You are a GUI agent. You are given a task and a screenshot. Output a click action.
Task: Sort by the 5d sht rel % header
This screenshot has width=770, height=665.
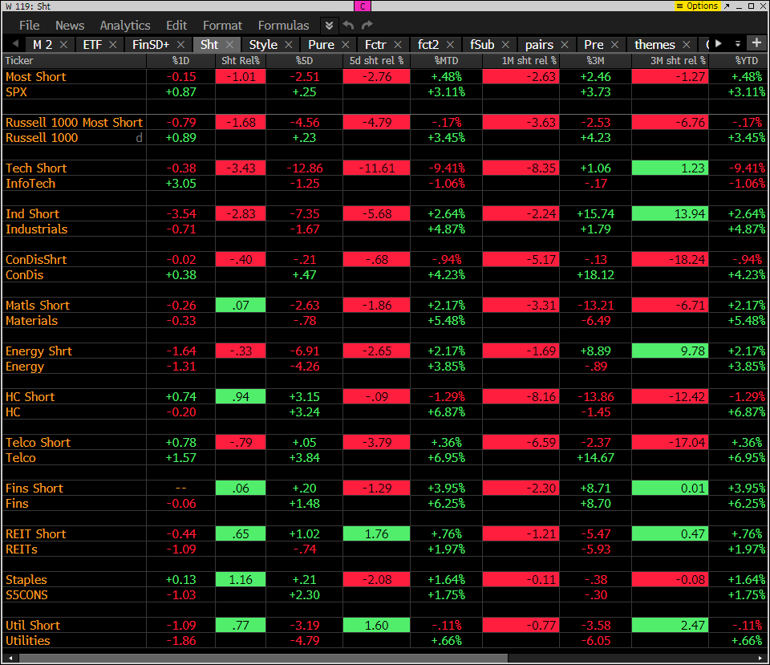click(x=376, y=60)
